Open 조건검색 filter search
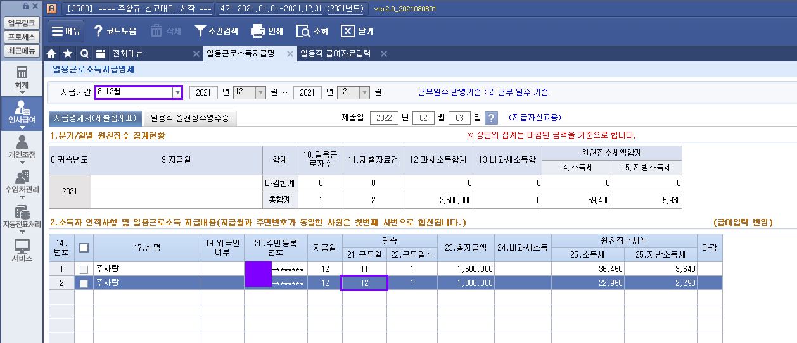Image resolution: width=797 pixels, height=343 pixels. tap(200, 31)
